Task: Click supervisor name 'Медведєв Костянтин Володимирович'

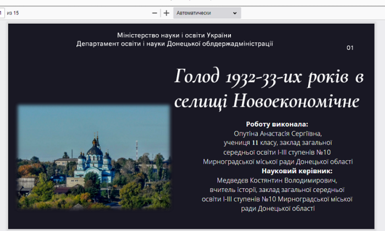Action: click(x=277, y=180)
